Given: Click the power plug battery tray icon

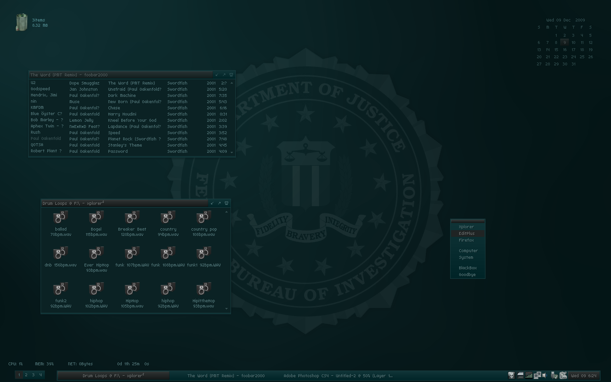Looking at the screenshot, I should [x=563, y=375].
